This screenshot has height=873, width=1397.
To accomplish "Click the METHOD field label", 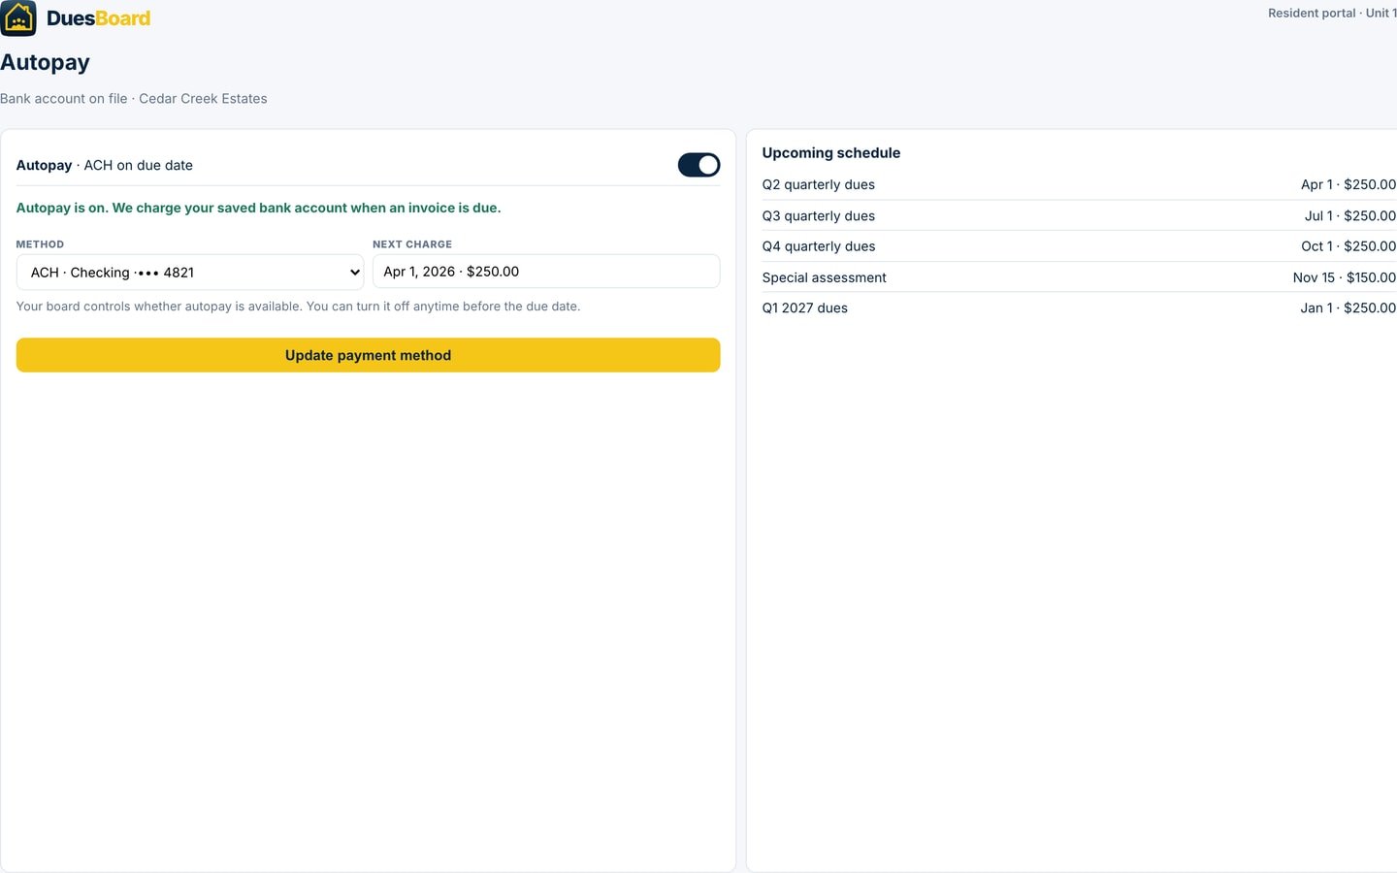I will click(40, 244).
